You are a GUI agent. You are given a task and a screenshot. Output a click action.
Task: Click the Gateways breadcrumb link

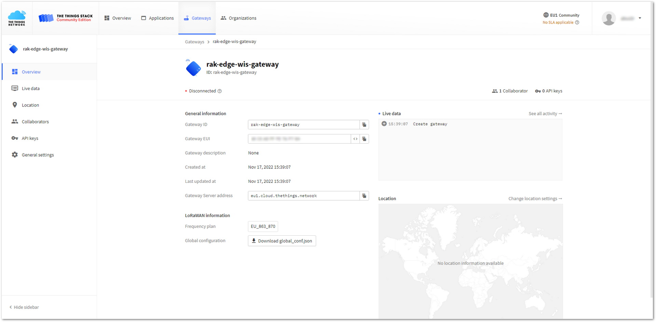tap(194, 42)
